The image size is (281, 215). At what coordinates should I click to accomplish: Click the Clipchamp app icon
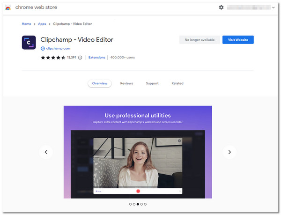tap(29, 43)
